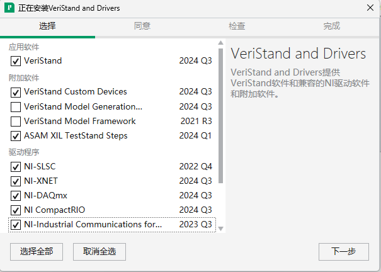Uncheck the NI-XNET checkbox
Image resolution: width=381 pixels, height=272 pixels.
click(x=16, y=181)
